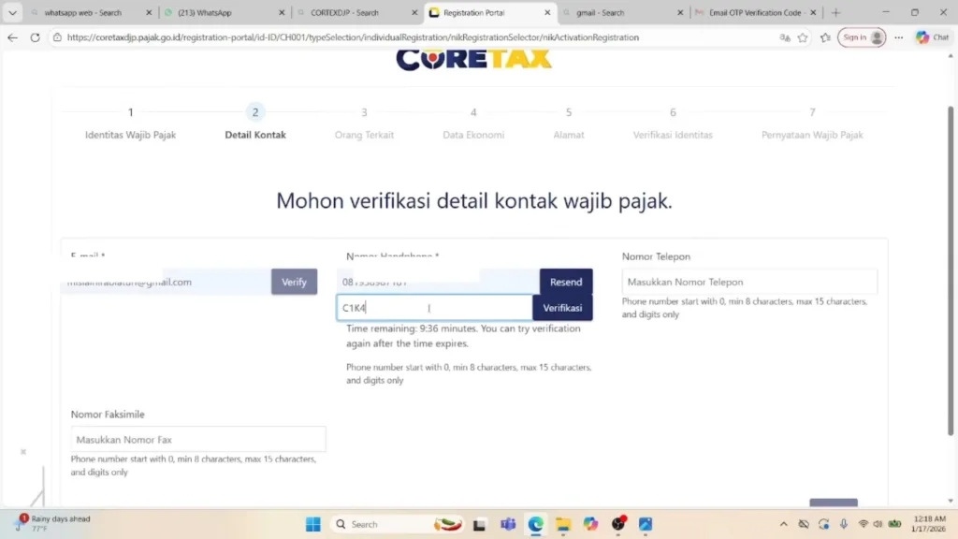Click the Sign in profile button
The image size is (958, 539).
(x=862, y=37)
